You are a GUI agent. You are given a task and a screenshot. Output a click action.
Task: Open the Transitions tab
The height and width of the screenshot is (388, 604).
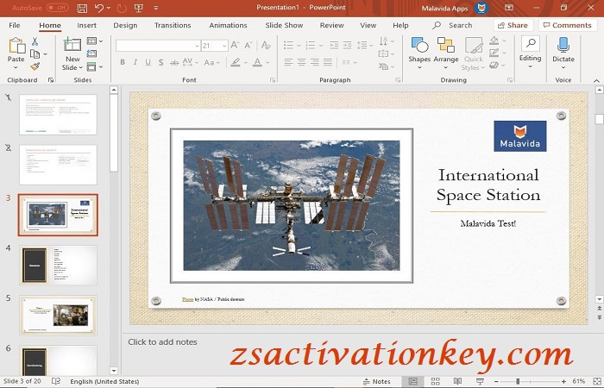point(173,25)
